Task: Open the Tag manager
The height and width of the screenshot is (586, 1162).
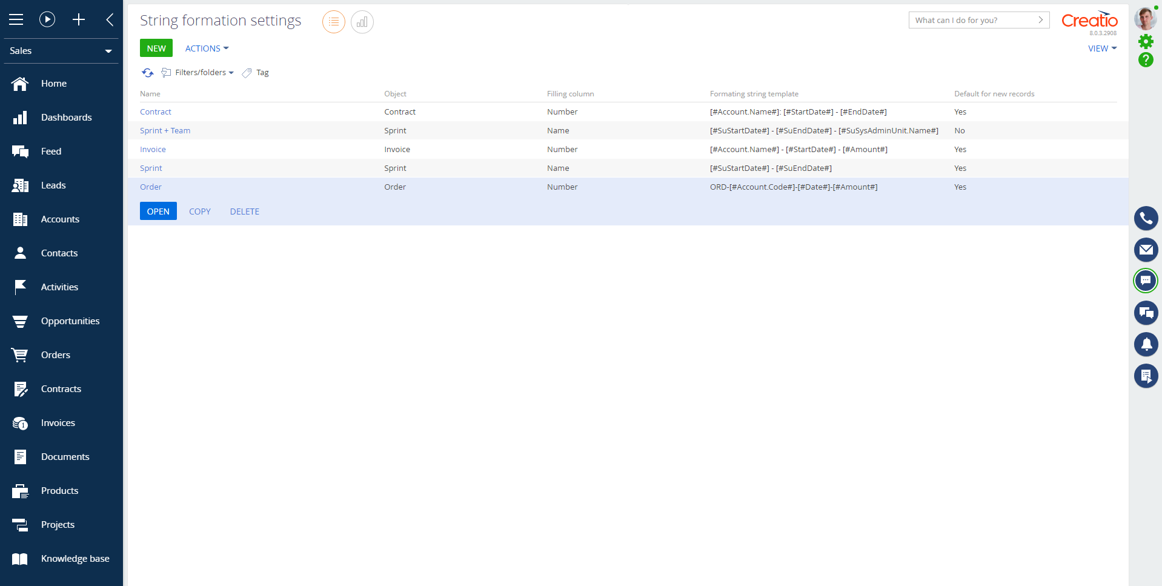Action: [256, 72]
